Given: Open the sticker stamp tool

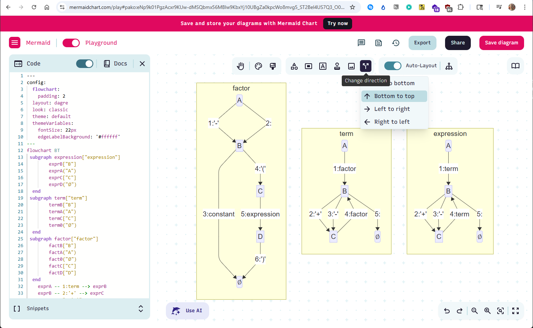Looking at the screenshot, I should (337, 66).
